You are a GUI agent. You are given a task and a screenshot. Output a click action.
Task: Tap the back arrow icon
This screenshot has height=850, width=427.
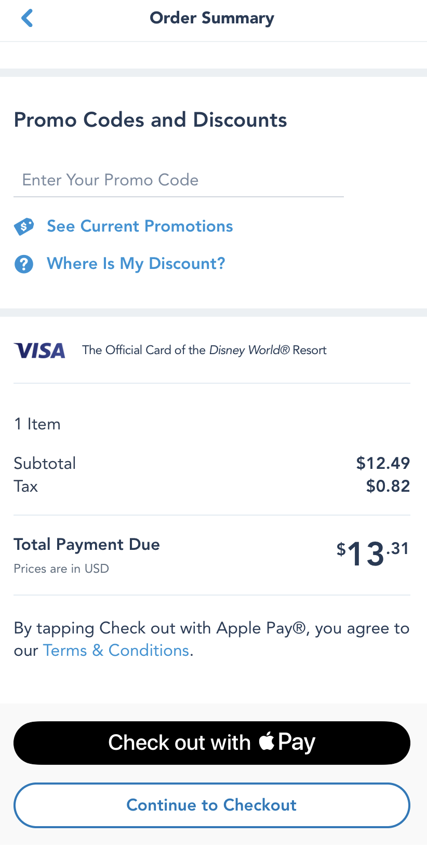coord(27,18)
